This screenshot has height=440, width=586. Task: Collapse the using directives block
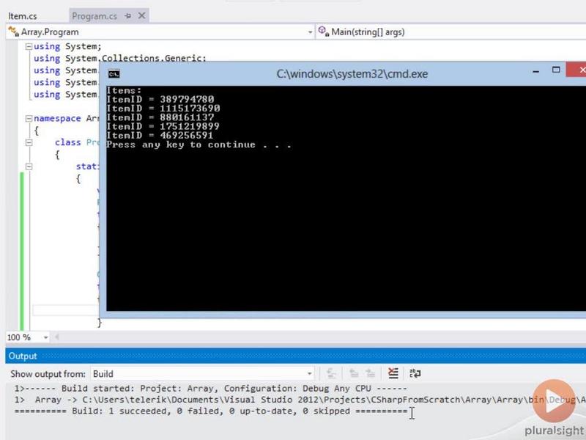coord(29,47)
